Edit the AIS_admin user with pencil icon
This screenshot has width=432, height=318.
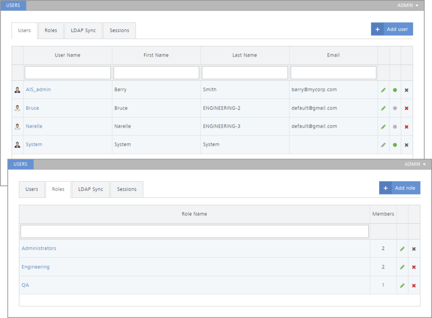383,90
